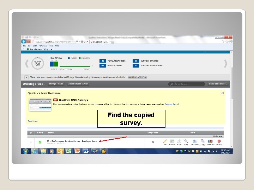Screen dimensions: 254x190
Task: Click the Manage Folders button
Action: (56, 84)
